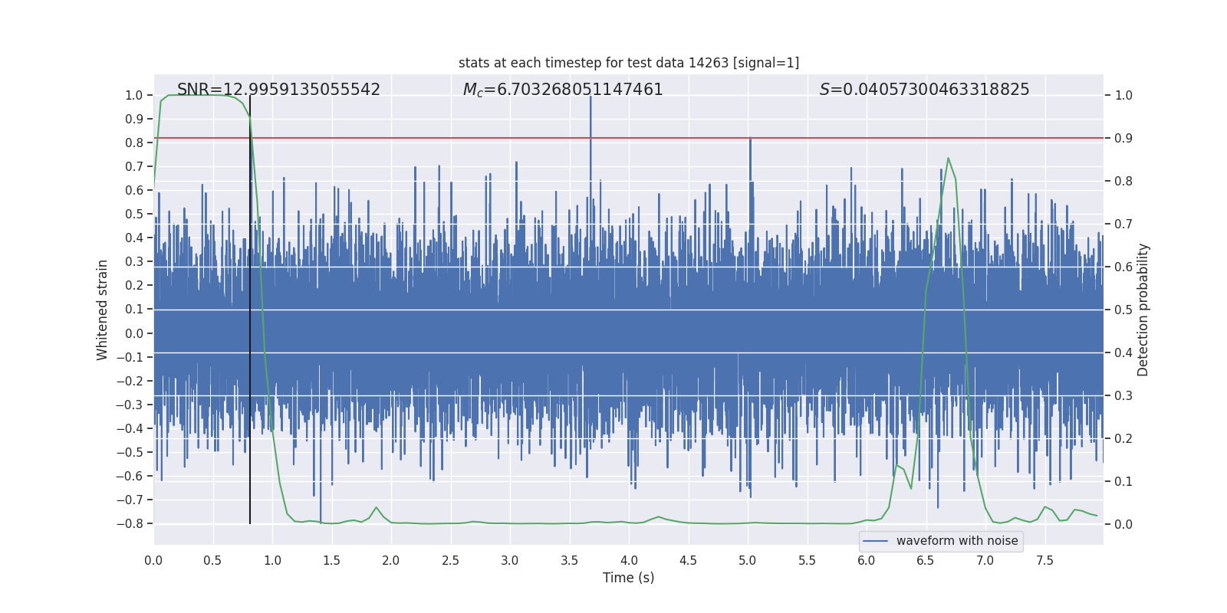Click the 1.0 tick on the whitened strain axis

(133, 96)
